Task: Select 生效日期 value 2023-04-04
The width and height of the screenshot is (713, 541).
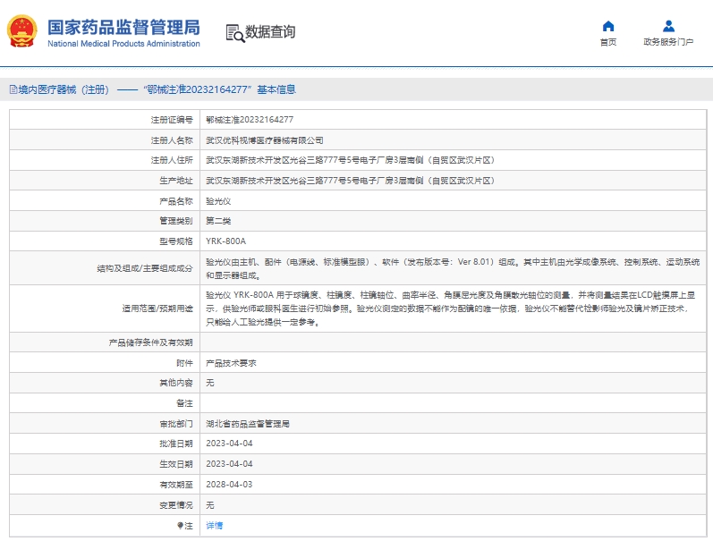Action: point(229,464)
